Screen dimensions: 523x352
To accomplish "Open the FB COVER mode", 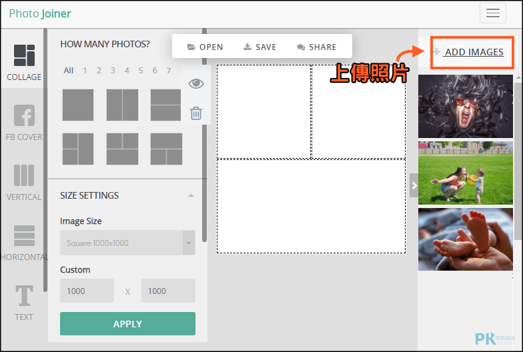I will pyautogui.click(x=24, y=123).
